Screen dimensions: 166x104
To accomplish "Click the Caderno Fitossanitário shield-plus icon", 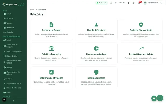I will tap(141, 25).
